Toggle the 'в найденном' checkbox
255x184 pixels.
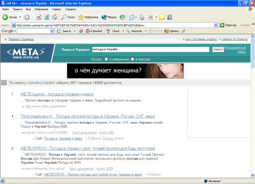click(x=106, y=59)
